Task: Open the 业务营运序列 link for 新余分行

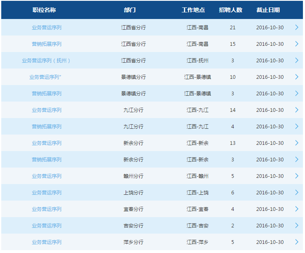Action: (46, 143)
